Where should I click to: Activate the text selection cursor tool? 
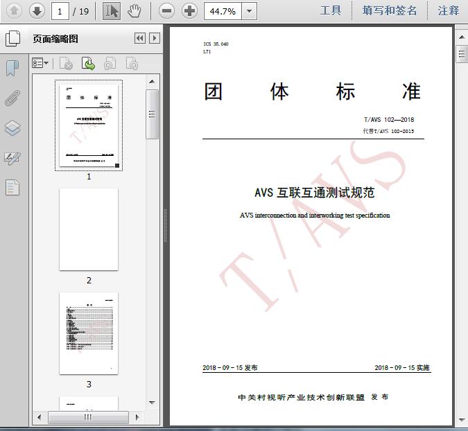(x=111, y=10)
